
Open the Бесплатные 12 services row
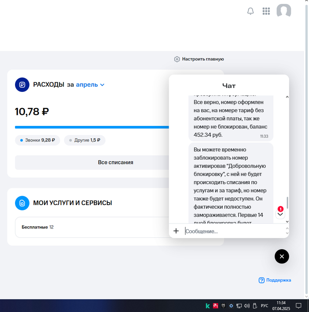[88, 227]
